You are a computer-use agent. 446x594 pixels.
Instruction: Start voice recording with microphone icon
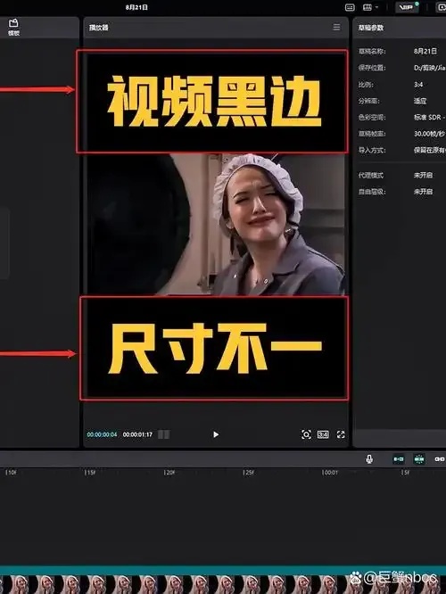tap(369, 459)
